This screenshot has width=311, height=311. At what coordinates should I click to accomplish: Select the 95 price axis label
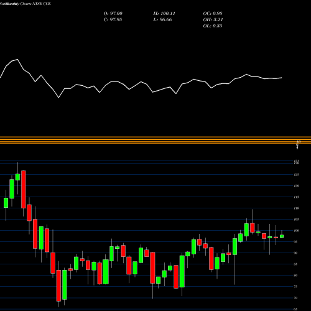[x=296, y=242]
